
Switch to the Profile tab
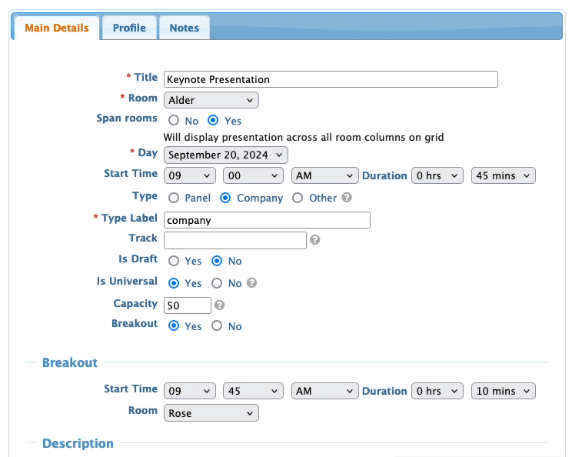pos(129,28)
